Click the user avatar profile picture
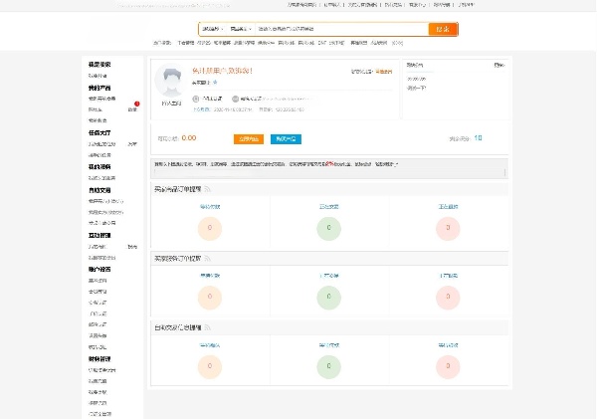This screenshot has width=597, height=419. (x=171, y=81)
